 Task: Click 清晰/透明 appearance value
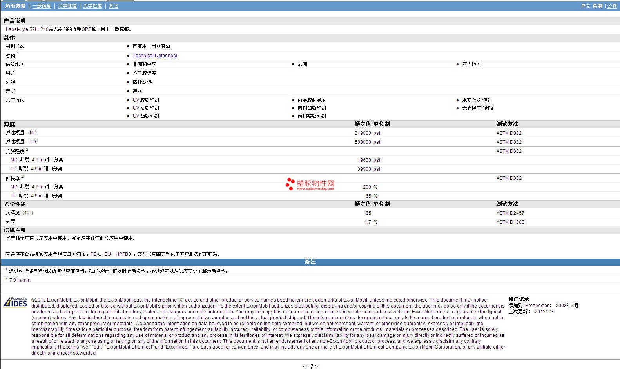point(143,82)
